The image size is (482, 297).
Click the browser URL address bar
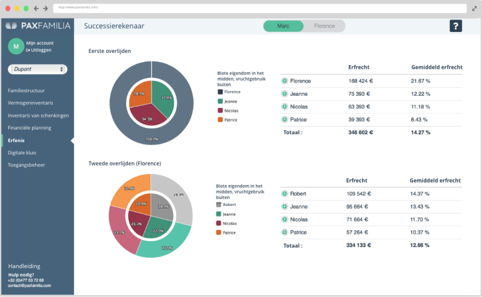click(259, 8)
